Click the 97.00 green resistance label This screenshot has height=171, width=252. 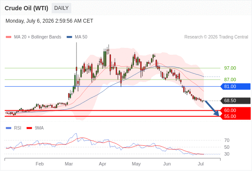(230, 68)
